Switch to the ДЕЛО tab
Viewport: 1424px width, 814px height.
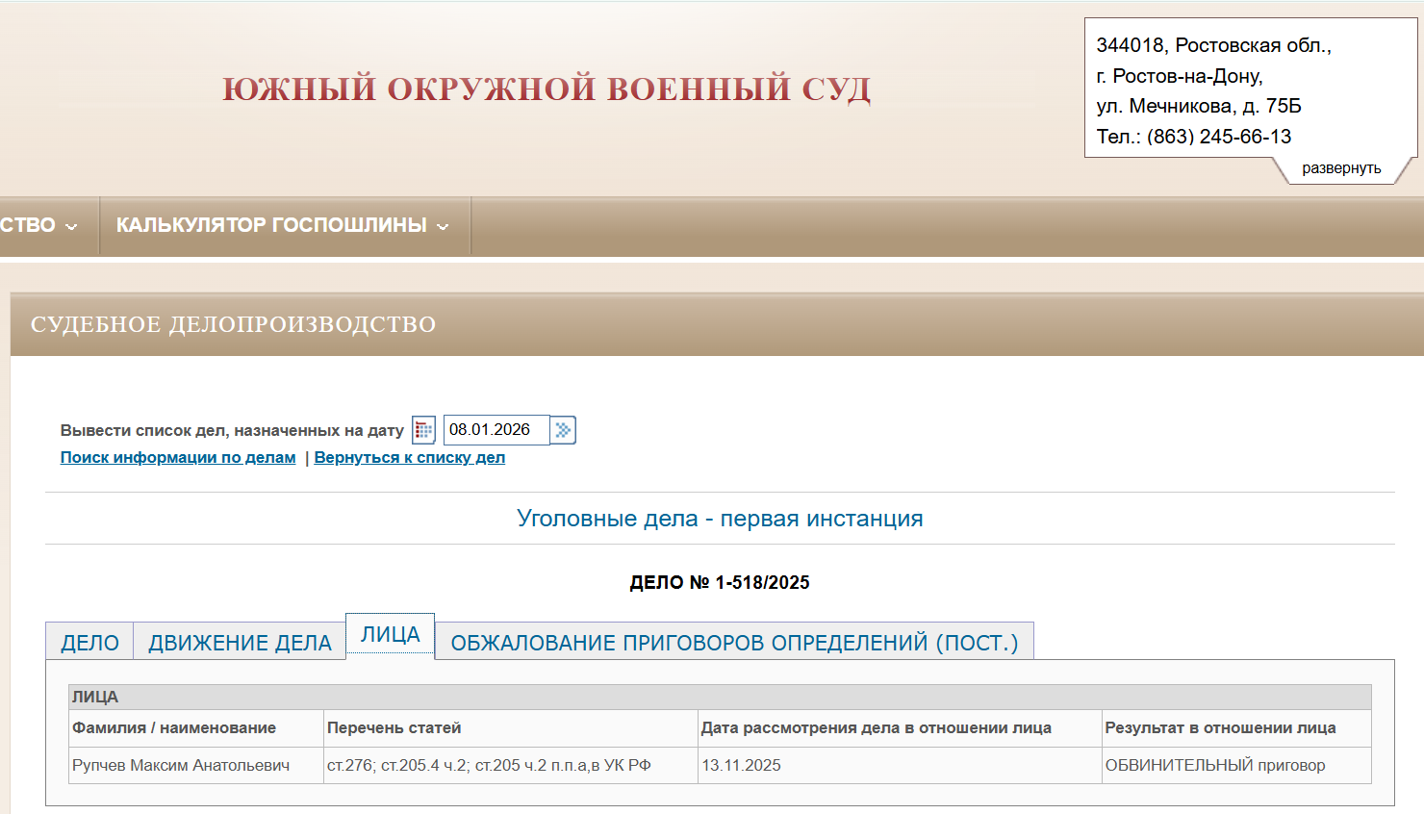coord(89,643)
